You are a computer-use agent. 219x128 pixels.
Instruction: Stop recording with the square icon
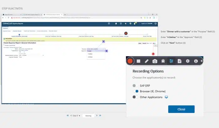tap(138, 61)
